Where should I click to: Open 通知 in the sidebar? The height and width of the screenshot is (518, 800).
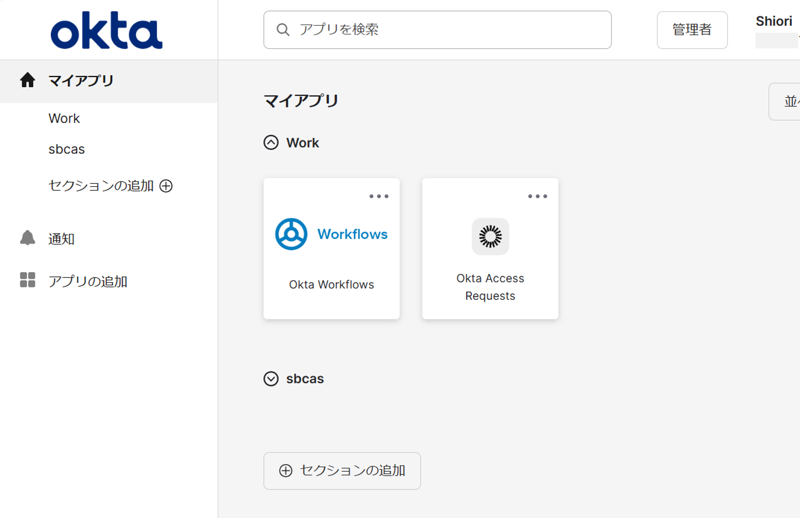click(x=61, y=239)
